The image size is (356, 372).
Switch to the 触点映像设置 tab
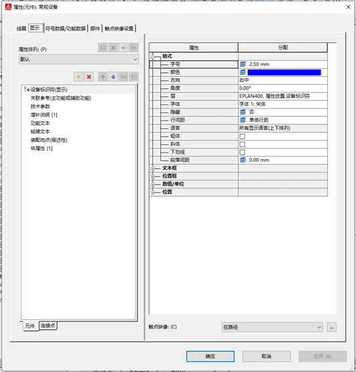coord(119,29)
